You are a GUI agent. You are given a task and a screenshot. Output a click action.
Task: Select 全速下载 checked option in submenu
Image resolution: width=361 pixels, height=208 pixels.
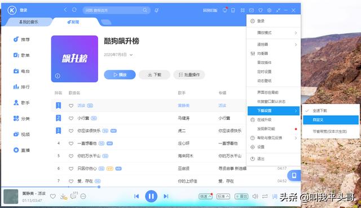pos(331,111)
